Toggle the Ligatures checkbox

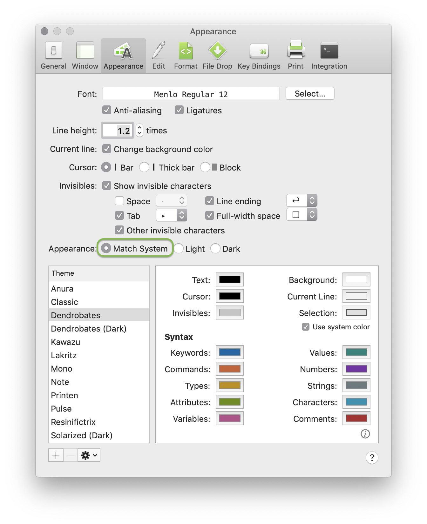(179, 110)
